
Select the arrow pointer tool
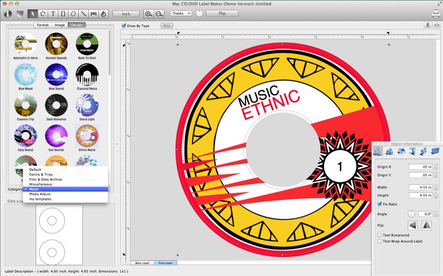point(33,13)
